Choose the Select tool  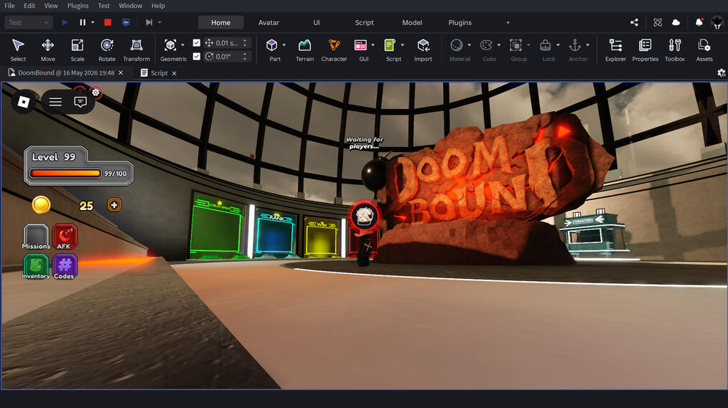[18, 49]
